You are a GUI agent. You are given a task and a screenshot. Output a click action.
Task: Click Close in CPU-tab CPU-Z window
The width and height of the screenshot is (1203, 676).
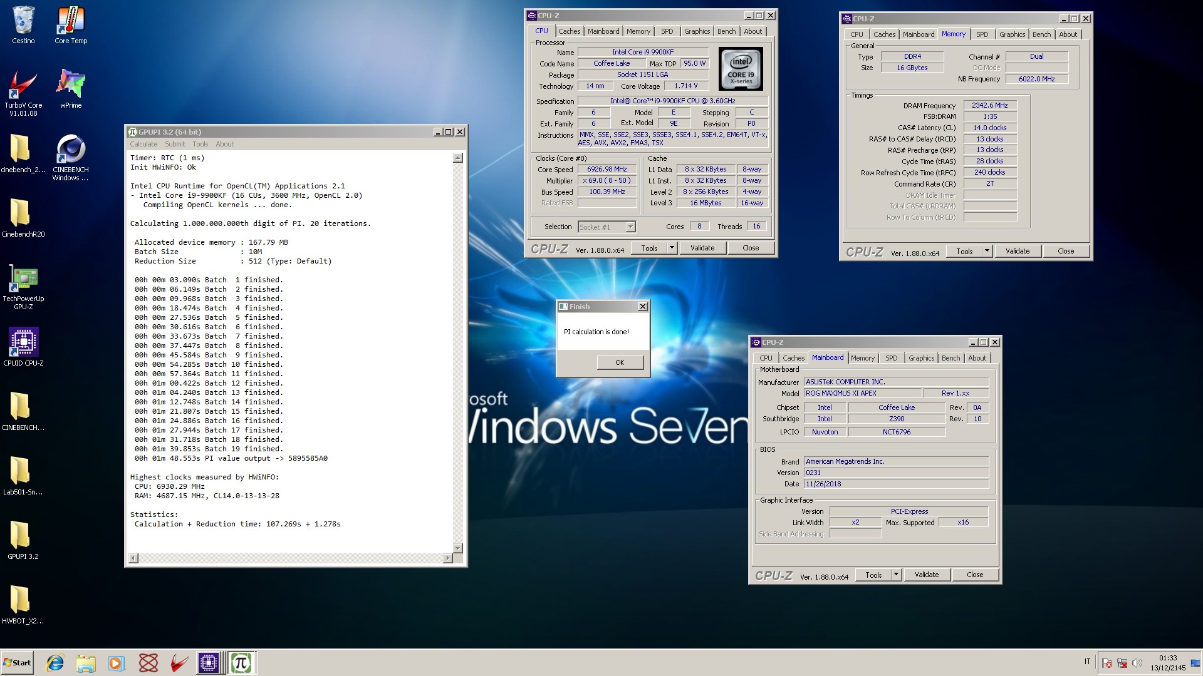(x=751, y=248)
